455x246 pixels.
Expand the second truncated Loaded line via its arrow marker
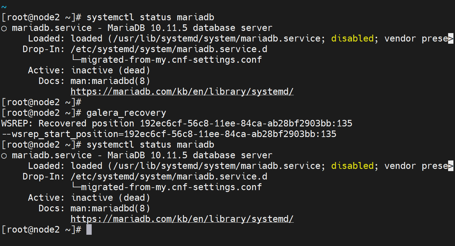click(x=451, y=166)
